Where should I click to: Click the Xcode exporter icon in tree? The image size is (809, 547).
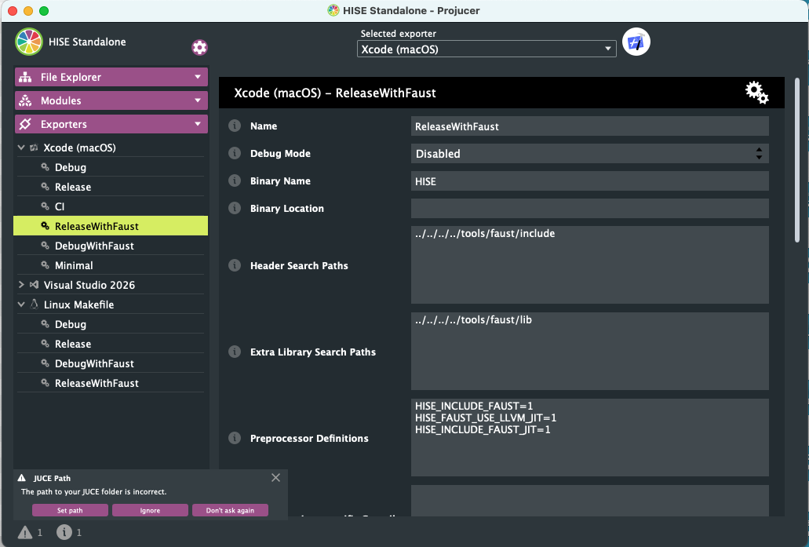tap(34, 148)
